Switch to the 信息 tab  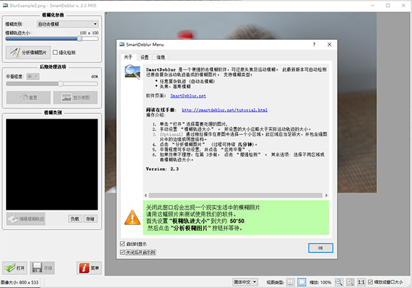[x=161, y=57]
